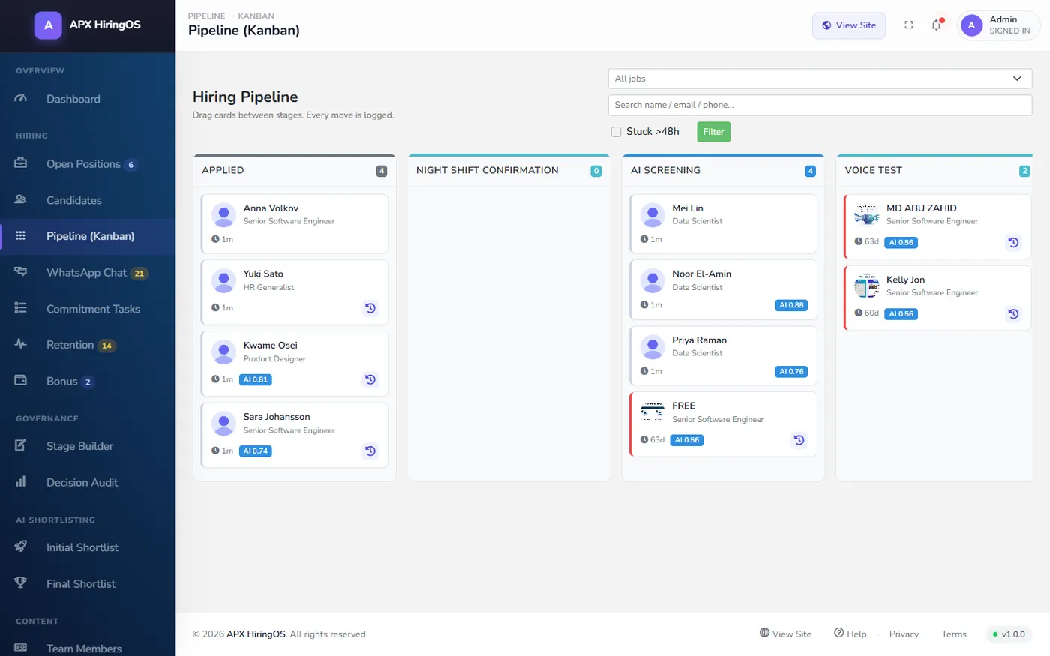This screenshot has width=1050, height=656.
Task: Click the history icon on Kwame Osei card
Action: click(370, 379)
